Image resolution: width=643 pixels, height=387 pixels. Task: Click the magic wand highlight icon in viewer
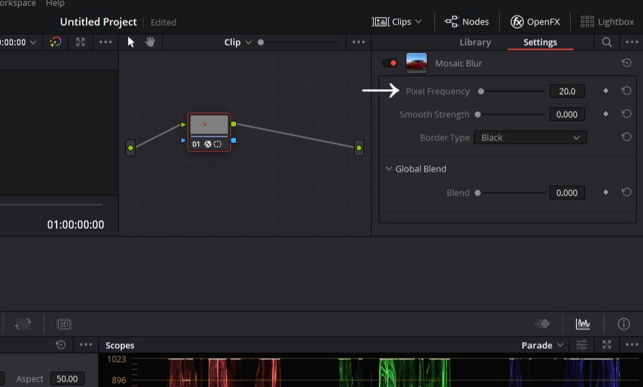55,42
